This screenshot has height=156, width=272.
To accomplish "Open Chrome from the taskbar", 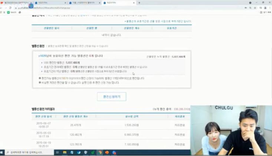I will click(100, 153).
